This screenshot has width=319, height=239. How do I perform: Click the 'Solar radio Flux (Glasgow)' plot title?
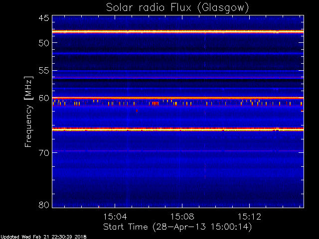coord(177,8)
